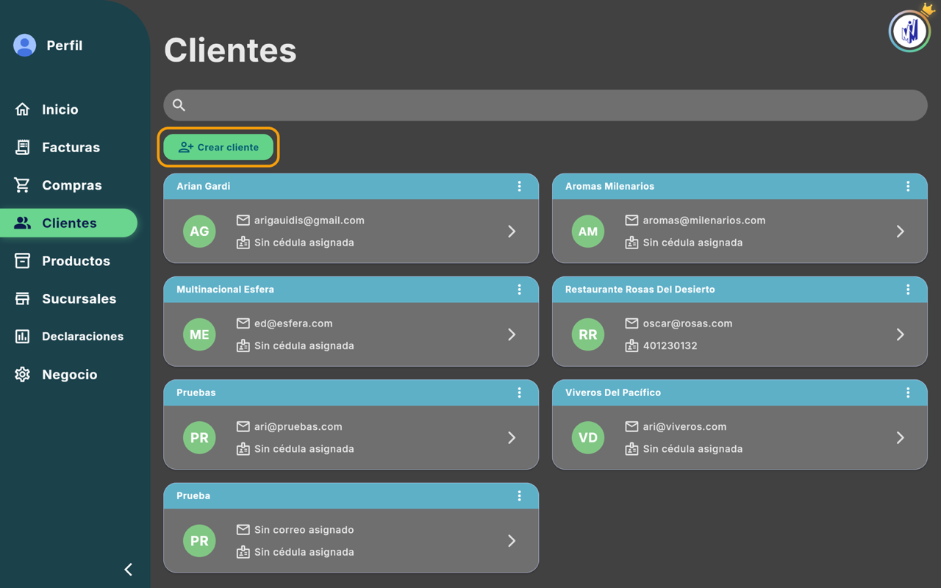Click the business logo in top corner
Image resolution: width=941 pixels, height=588 pixels.
(x=910, y=31)
